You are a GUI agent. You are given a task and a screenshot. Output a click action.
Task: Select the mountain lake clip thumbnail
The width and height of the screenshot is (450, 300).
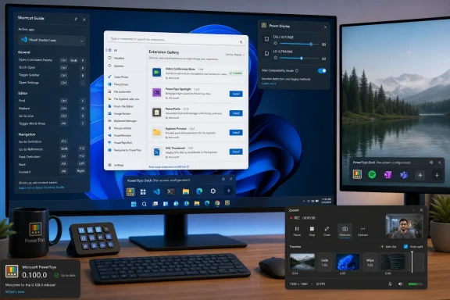pos(302,262)
